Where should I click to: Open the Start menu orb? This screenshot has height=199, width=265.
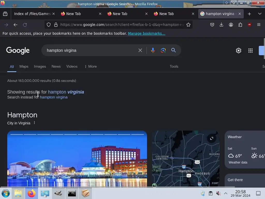point(6,193)
